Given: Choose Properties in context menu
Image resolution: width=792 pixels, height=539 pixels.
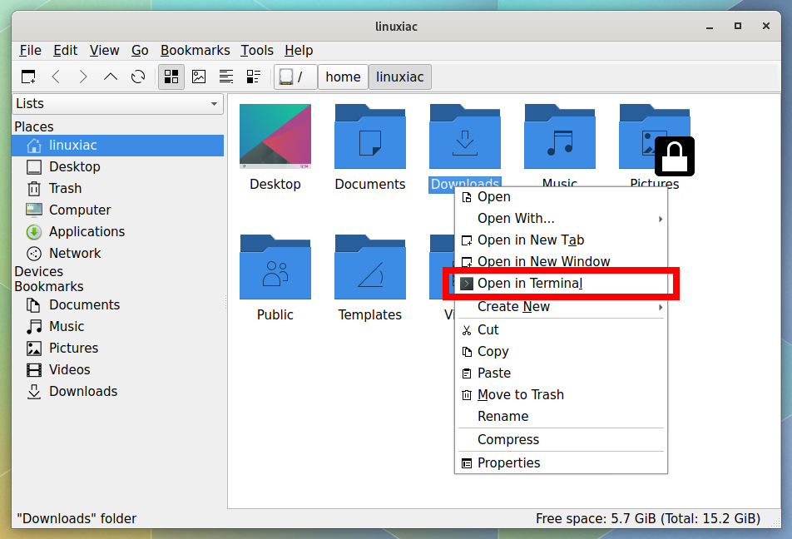Looking at the screenshot, I should tap(561, 463).
